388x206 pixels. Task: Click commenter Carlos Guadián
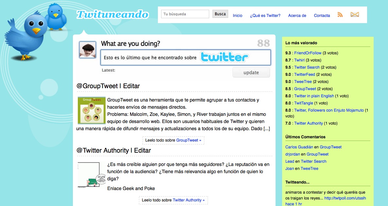[299, 147]
